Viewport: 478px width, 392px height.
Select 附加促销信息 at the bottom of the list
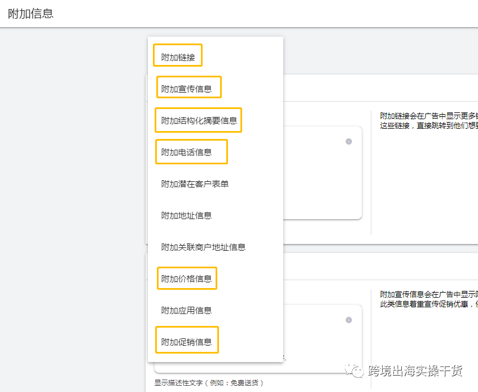pyautogui.click(x=187, y=339)
